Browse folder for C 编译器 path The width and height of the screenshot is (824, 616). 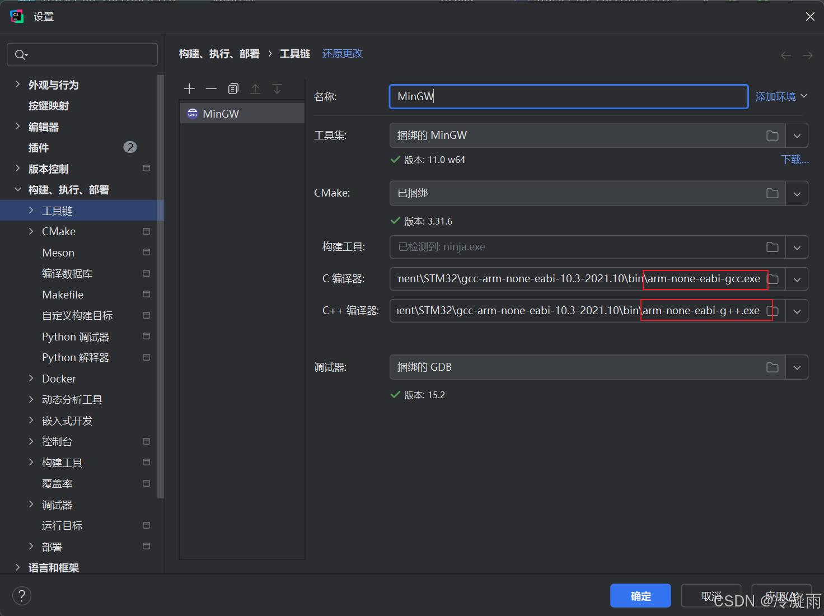pos(773,279)
